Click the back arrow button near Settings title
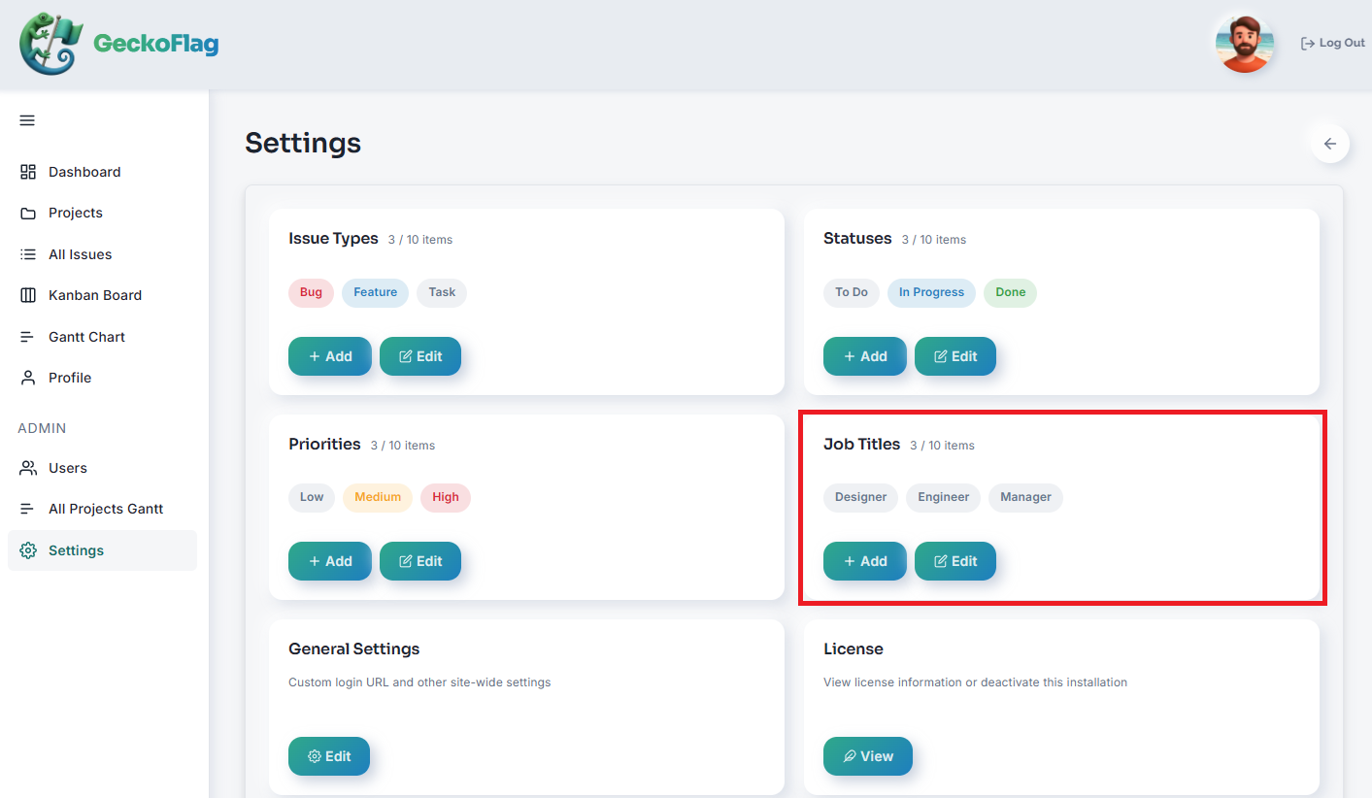The image size is (1372, 798). point(1330,144)
